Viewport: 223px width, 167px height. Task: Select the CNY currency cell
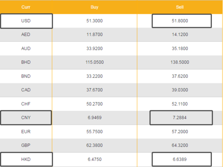26,118
